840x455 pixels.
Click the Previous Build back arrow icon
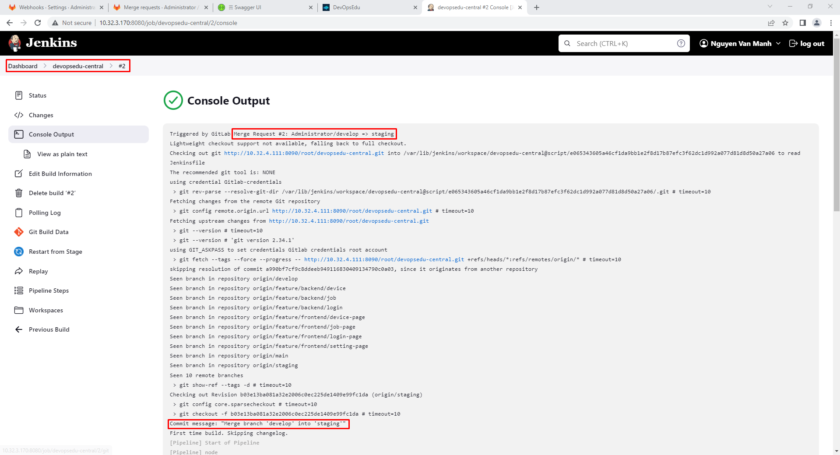pyautogui.click(x=19, y=329)
